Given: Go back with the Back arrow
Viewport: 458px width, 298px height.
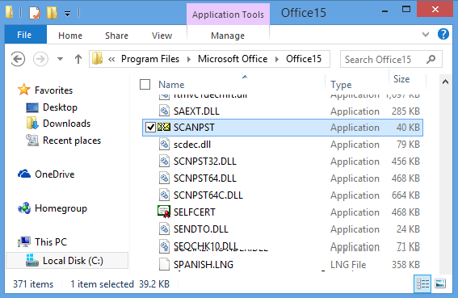Looking at the screenshot, I should [18, 59].
